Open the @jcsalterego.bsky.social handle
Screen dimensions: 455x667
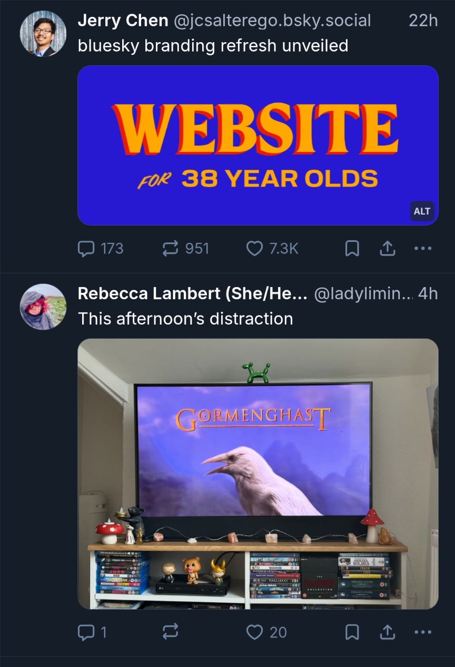point(272,21)
